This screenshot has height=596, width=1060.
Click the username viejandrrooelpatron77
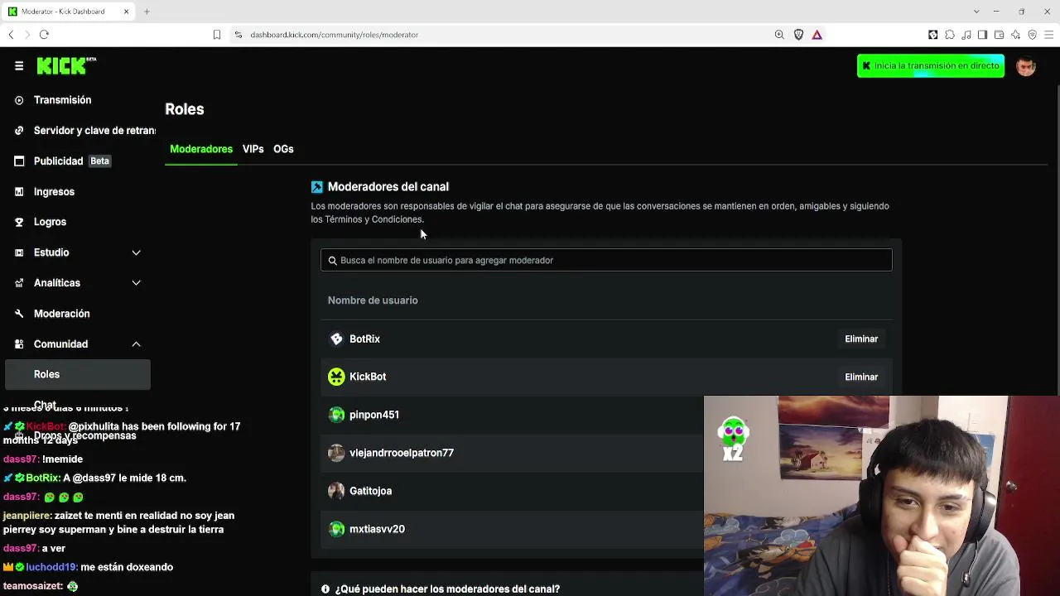(x=402, y=453)
